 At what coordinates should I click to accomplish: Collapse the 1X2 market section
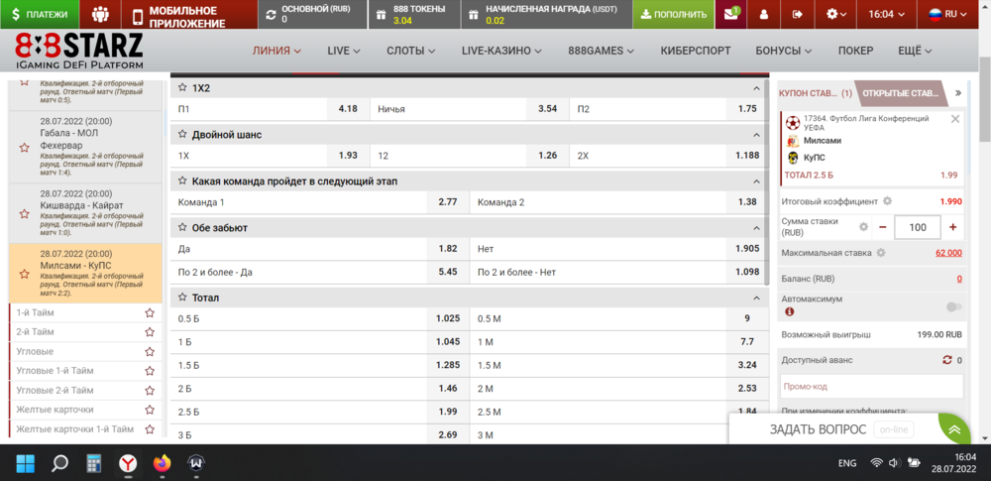[755, 88]
